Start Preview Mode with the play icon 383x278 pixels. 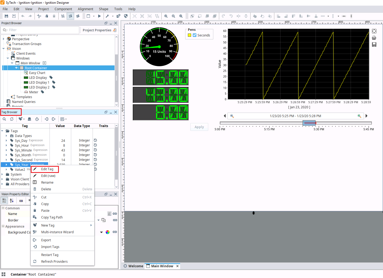pos(99,16)
